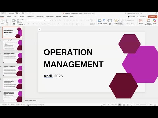Open Accessibility: Investigate in status bar

[x=36, y=105]
